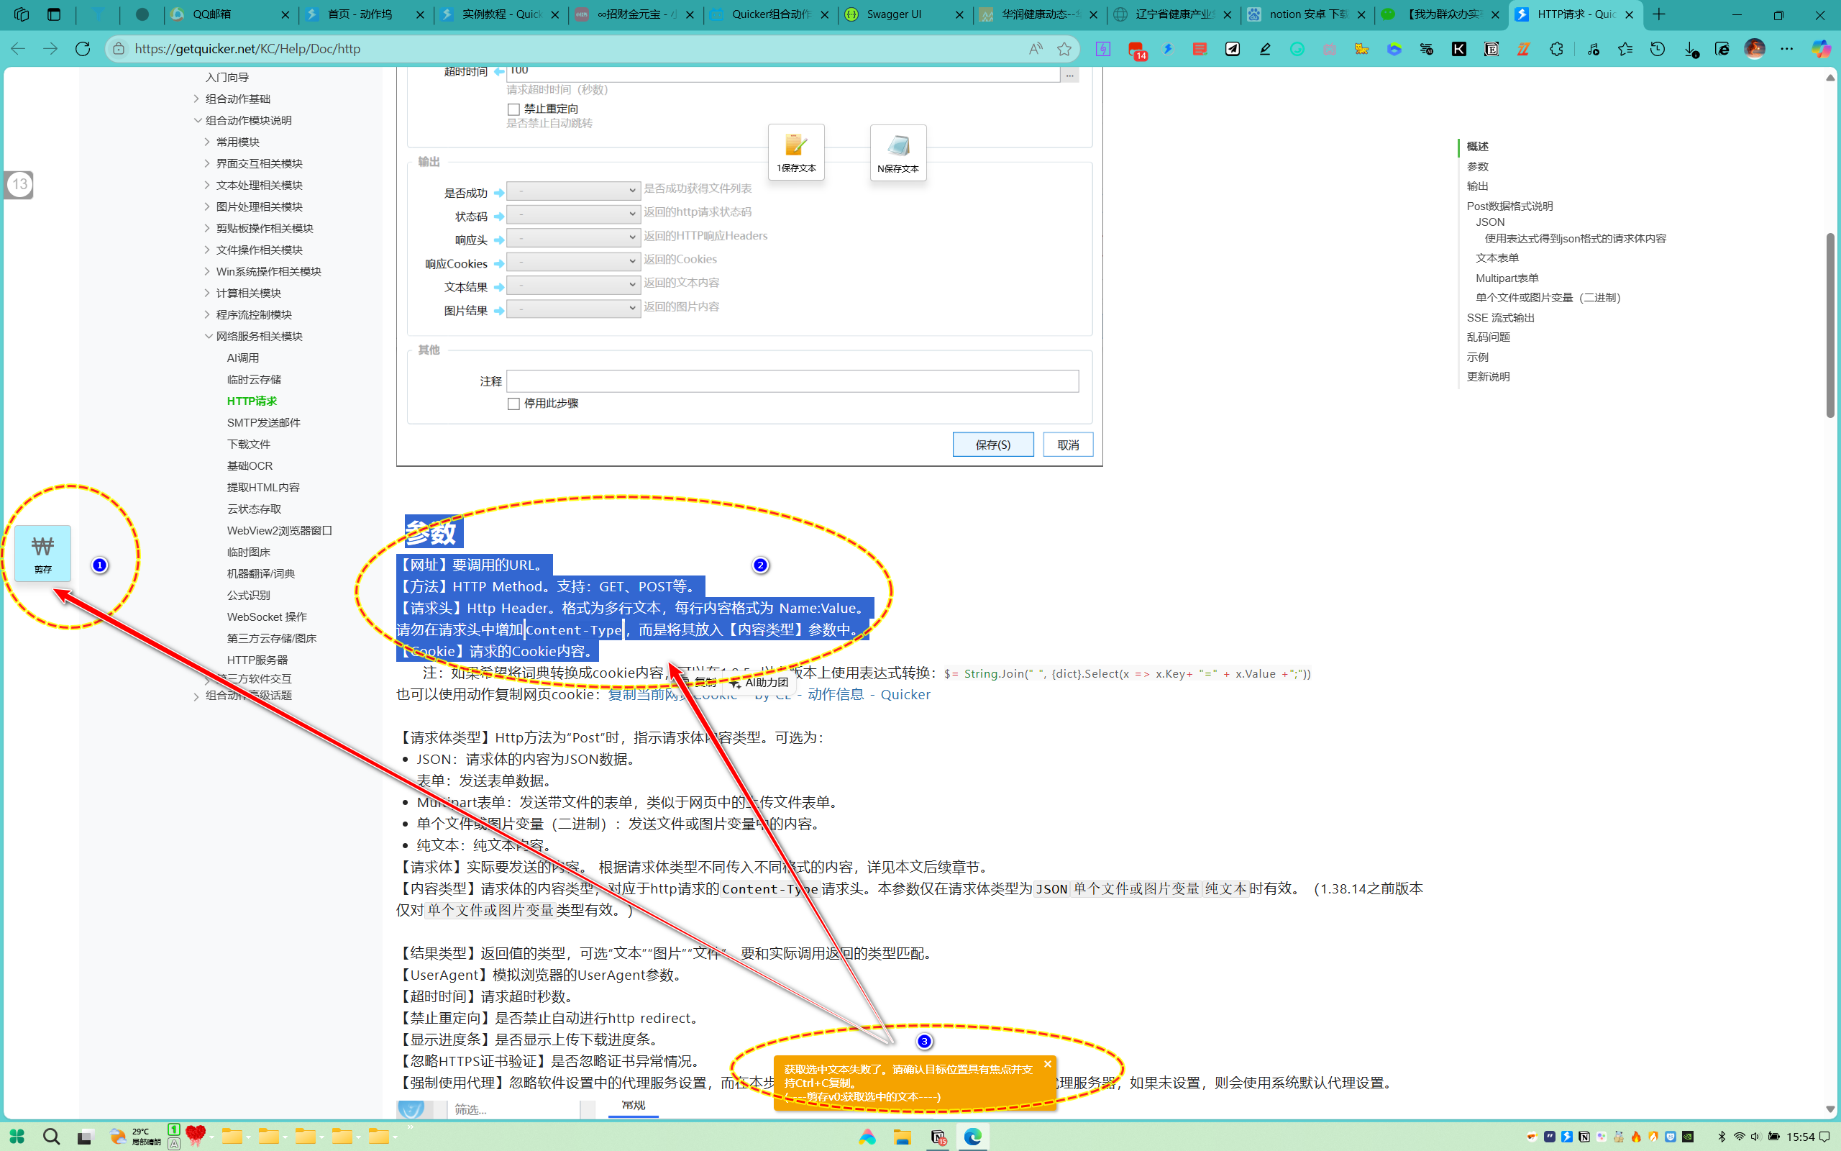Image resolution: width=1841 pixels, height=1151 pixels.
Task: Open a new browser tab with plus
Action: [x=1660, y=14]
